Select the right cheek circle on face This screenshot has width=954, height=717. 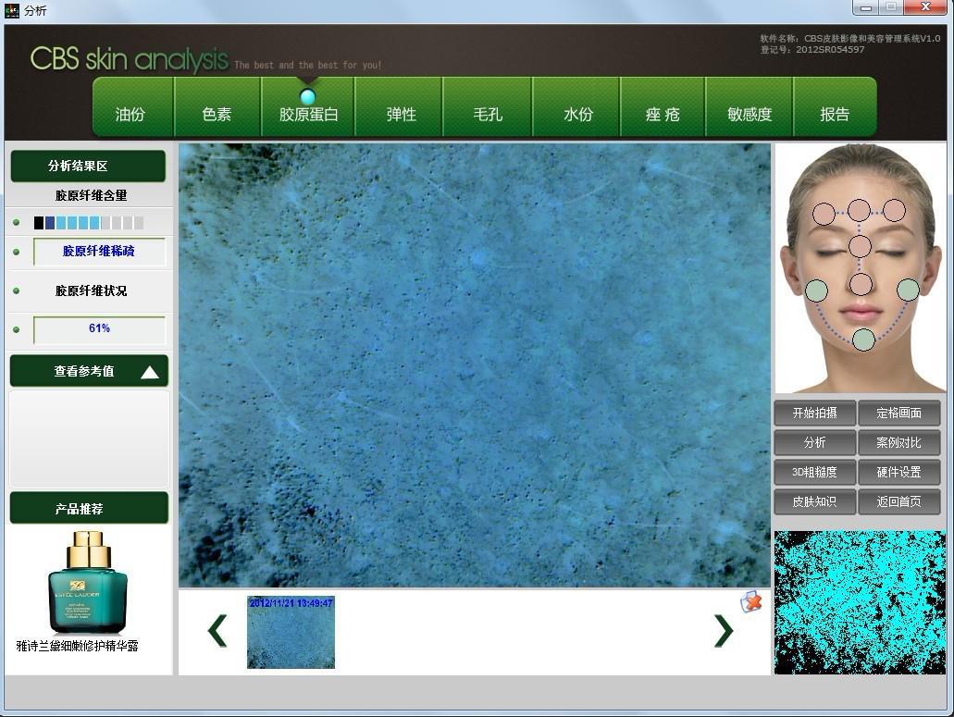pyautogui.click(x=908, y=290)
